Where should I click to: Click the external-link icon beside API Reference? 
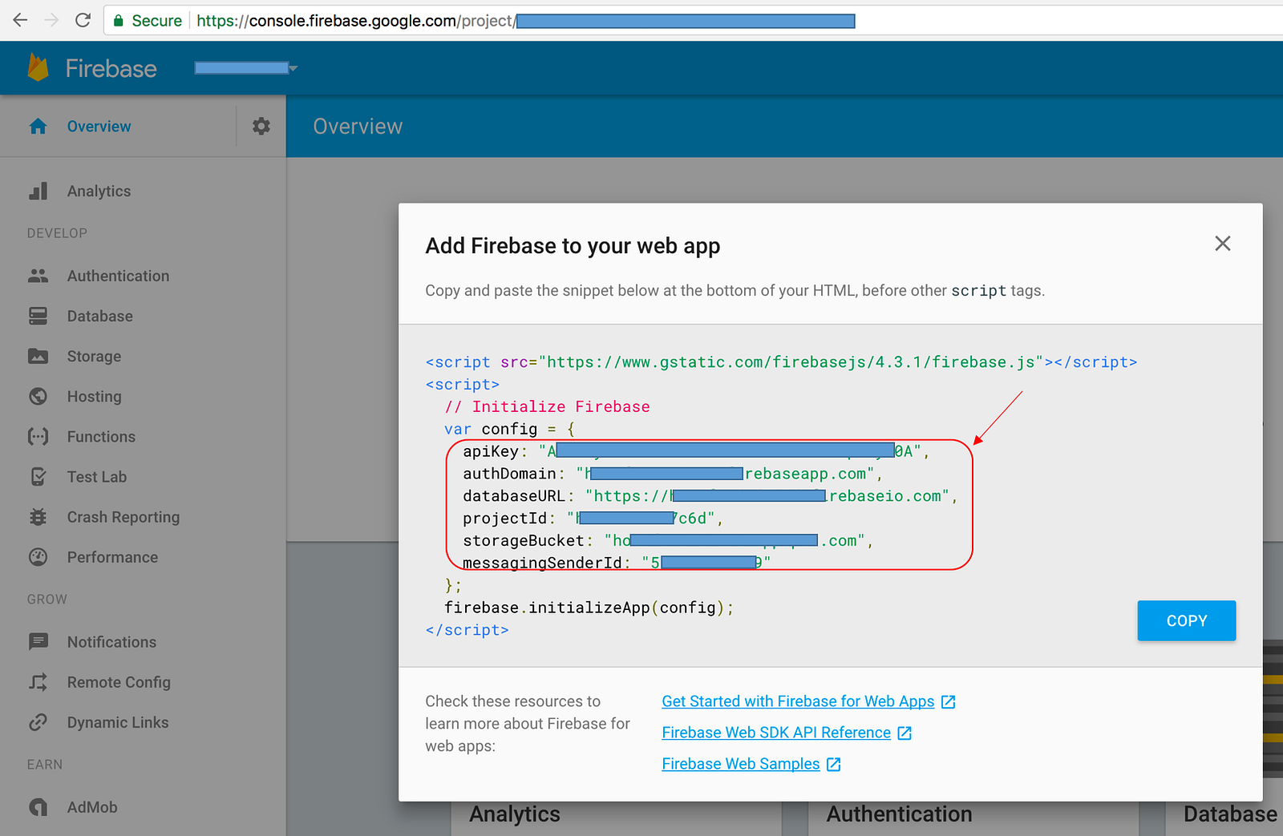click(x=905, y=733)
